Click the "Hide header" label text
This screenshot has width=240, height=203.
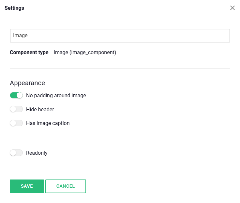pos(40,109)
